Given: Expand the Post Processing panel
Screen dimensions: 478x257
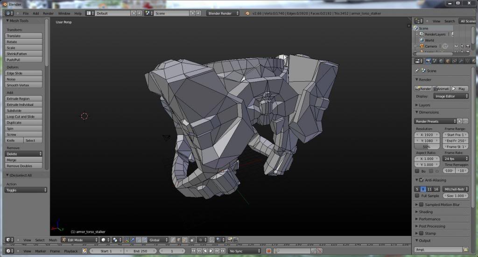Looking at the screenshot, I should 432,226.
